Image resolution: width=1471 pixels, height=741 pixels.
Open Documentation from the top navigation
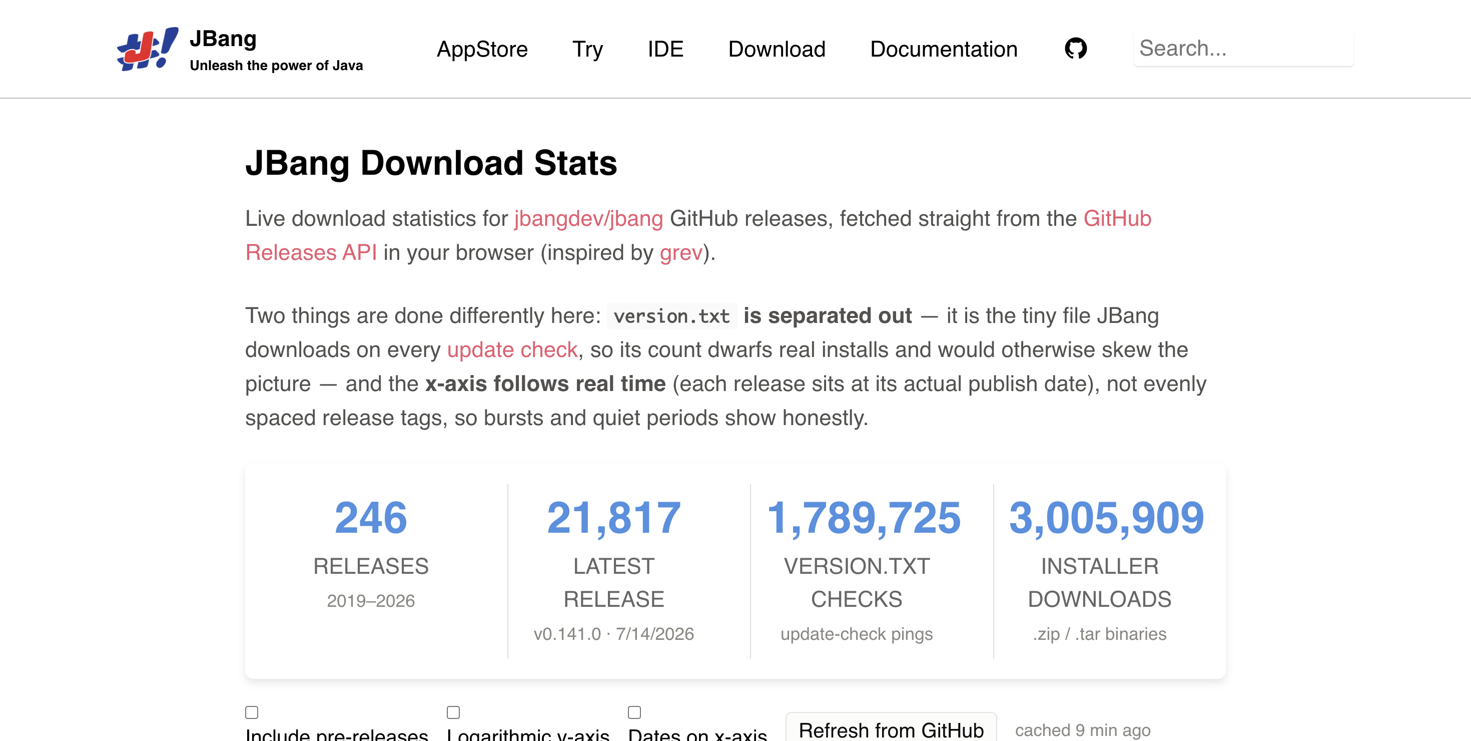tap(943, 49)
